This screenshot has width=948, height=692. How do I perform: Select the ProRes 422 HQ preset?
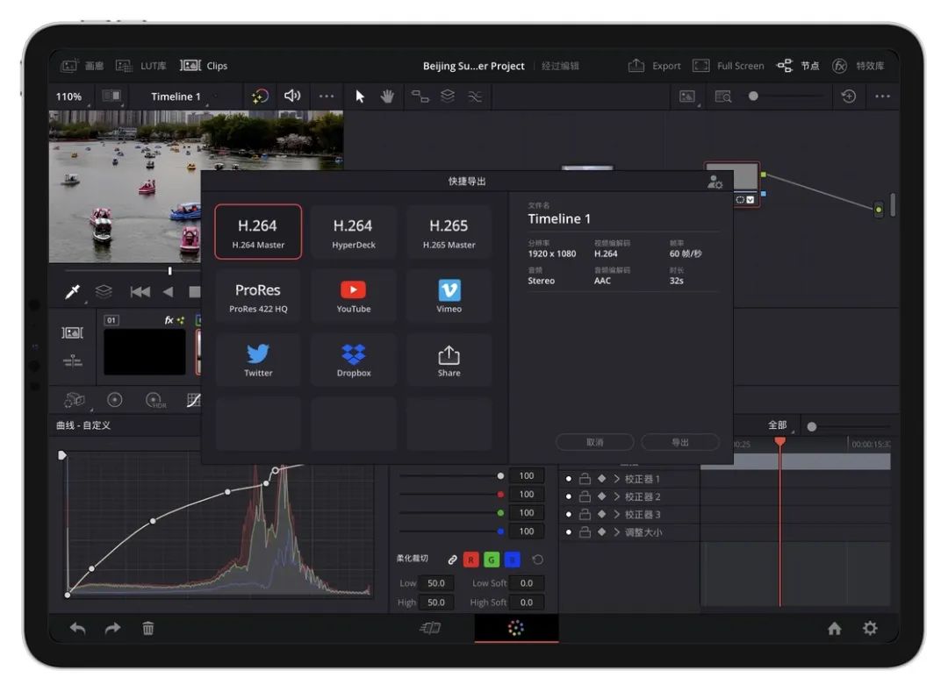[x=258, y=296]
